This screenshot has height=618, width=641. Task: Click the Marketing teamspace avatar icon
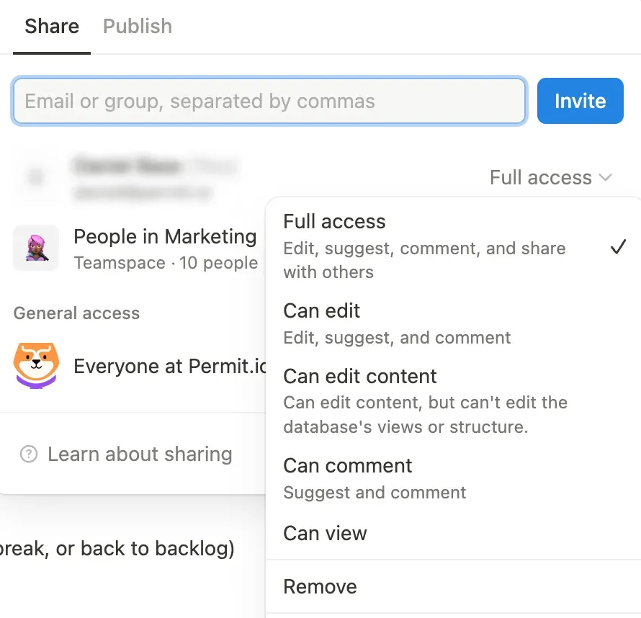(x=36, y=248)
